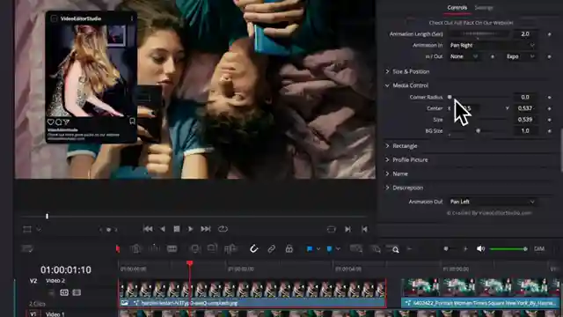Viewport: 563px width, 317px height.
Task: Click the Video 2 track name
Action: [55, 280]
